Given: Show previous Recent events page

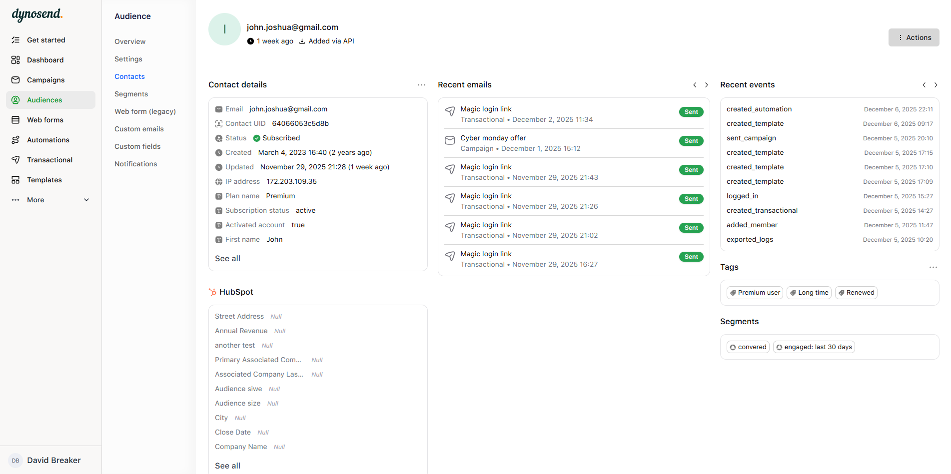Looking at the screenshot, I should point(924,85).
